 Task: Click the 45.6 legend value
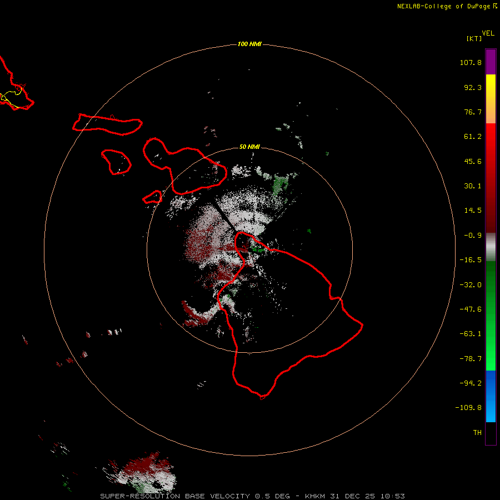473,161
